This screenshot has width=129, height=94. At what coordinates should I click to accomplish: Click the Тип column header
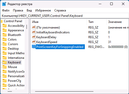point(96,22)
